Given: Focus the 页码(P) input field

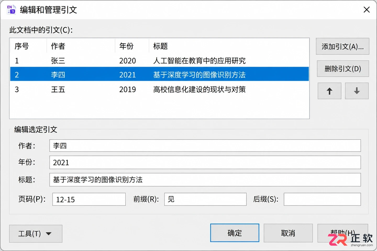Looking at the screenshot, I should click(89, 199).
